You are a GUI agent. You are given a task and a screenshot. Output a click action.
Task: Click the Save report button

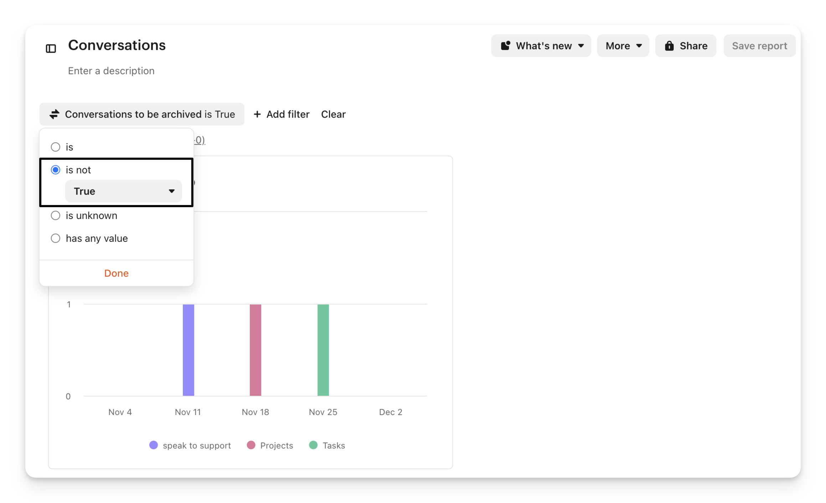[759, 46]
